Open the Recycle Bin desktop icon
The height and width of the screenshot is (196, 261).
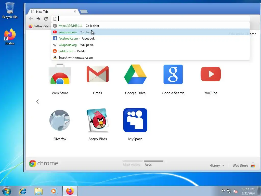[10, 10]
